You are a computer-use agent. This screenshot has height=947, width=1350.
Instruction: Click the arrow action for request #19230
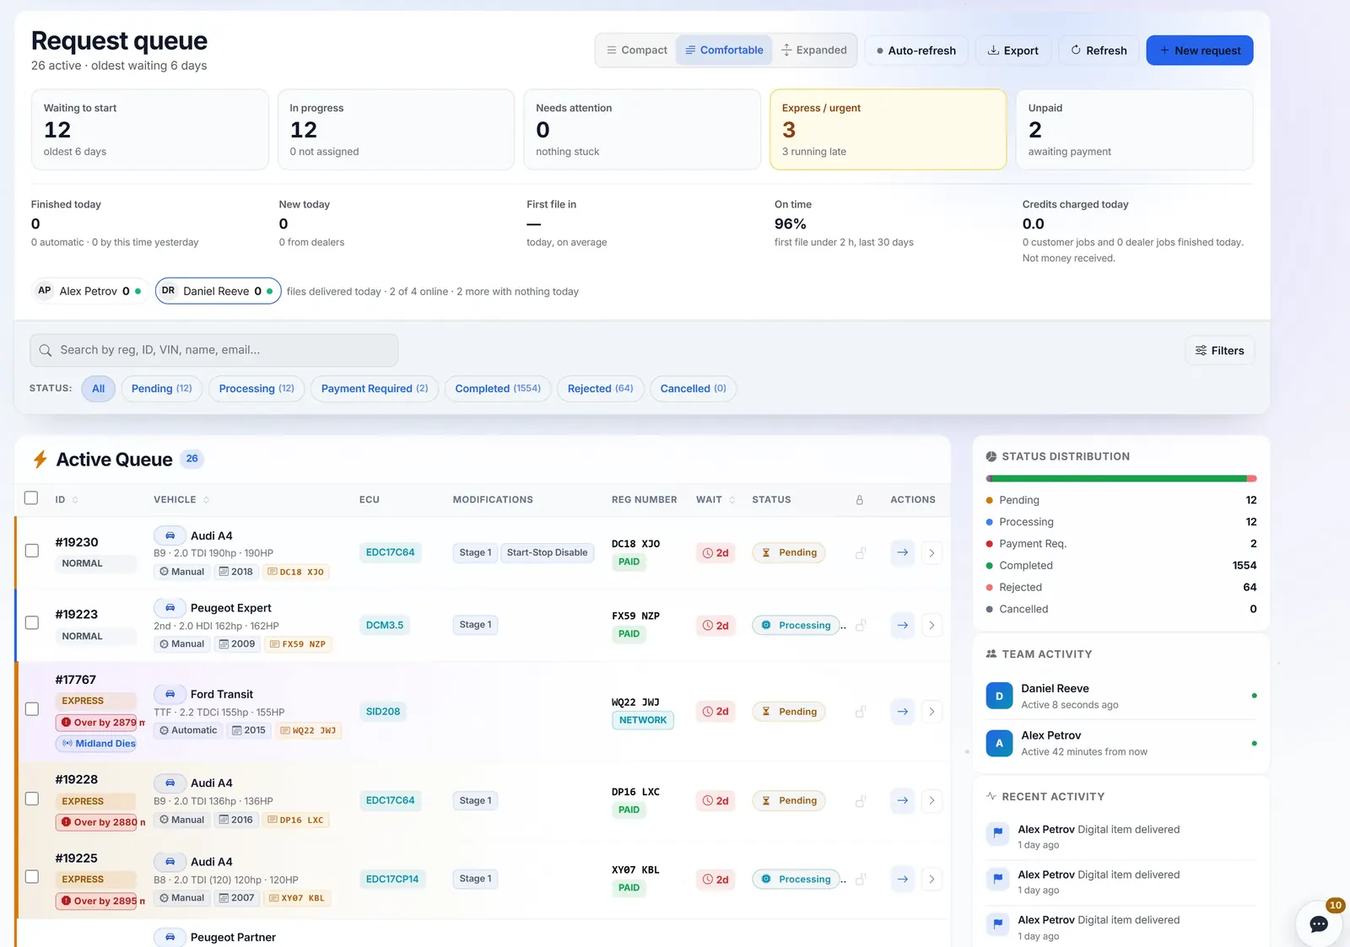pyautogui.click(x=903, y=552)
